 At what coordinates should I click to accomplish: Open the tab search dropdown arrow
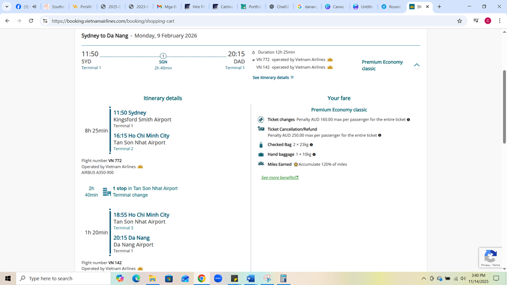tap(6, 6)
